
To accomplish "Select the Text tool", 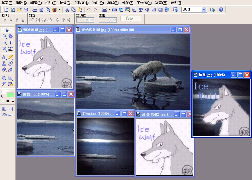I will [11, 43].
